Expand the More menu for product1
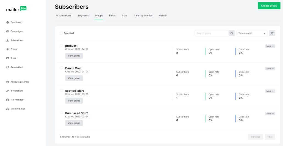This screenshot has height=146, width=283. point(270,46)
